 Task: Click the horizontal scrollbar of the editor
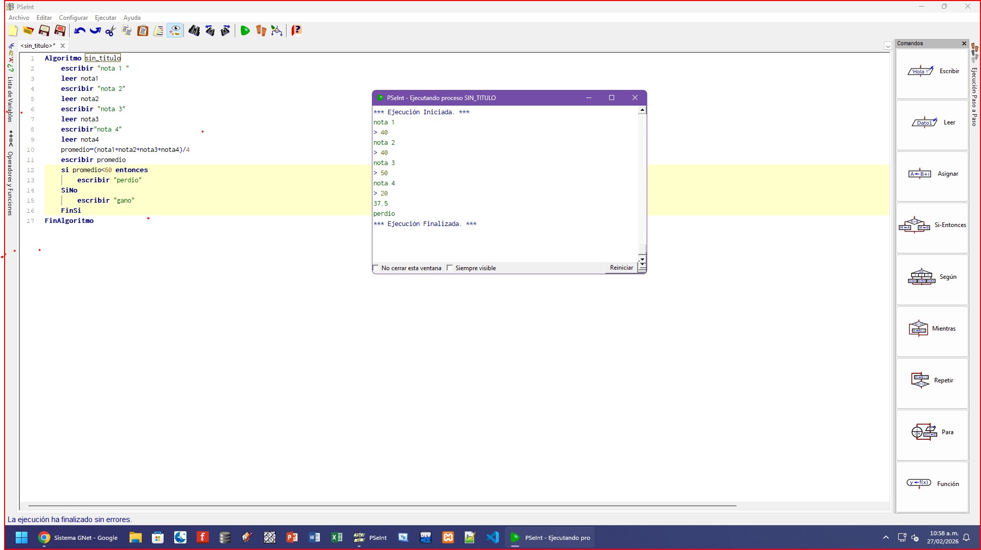pos(382,506)
